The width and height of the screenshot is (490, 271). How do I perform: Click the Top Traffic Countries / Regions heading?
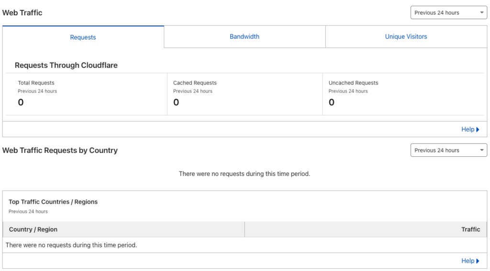53,202
